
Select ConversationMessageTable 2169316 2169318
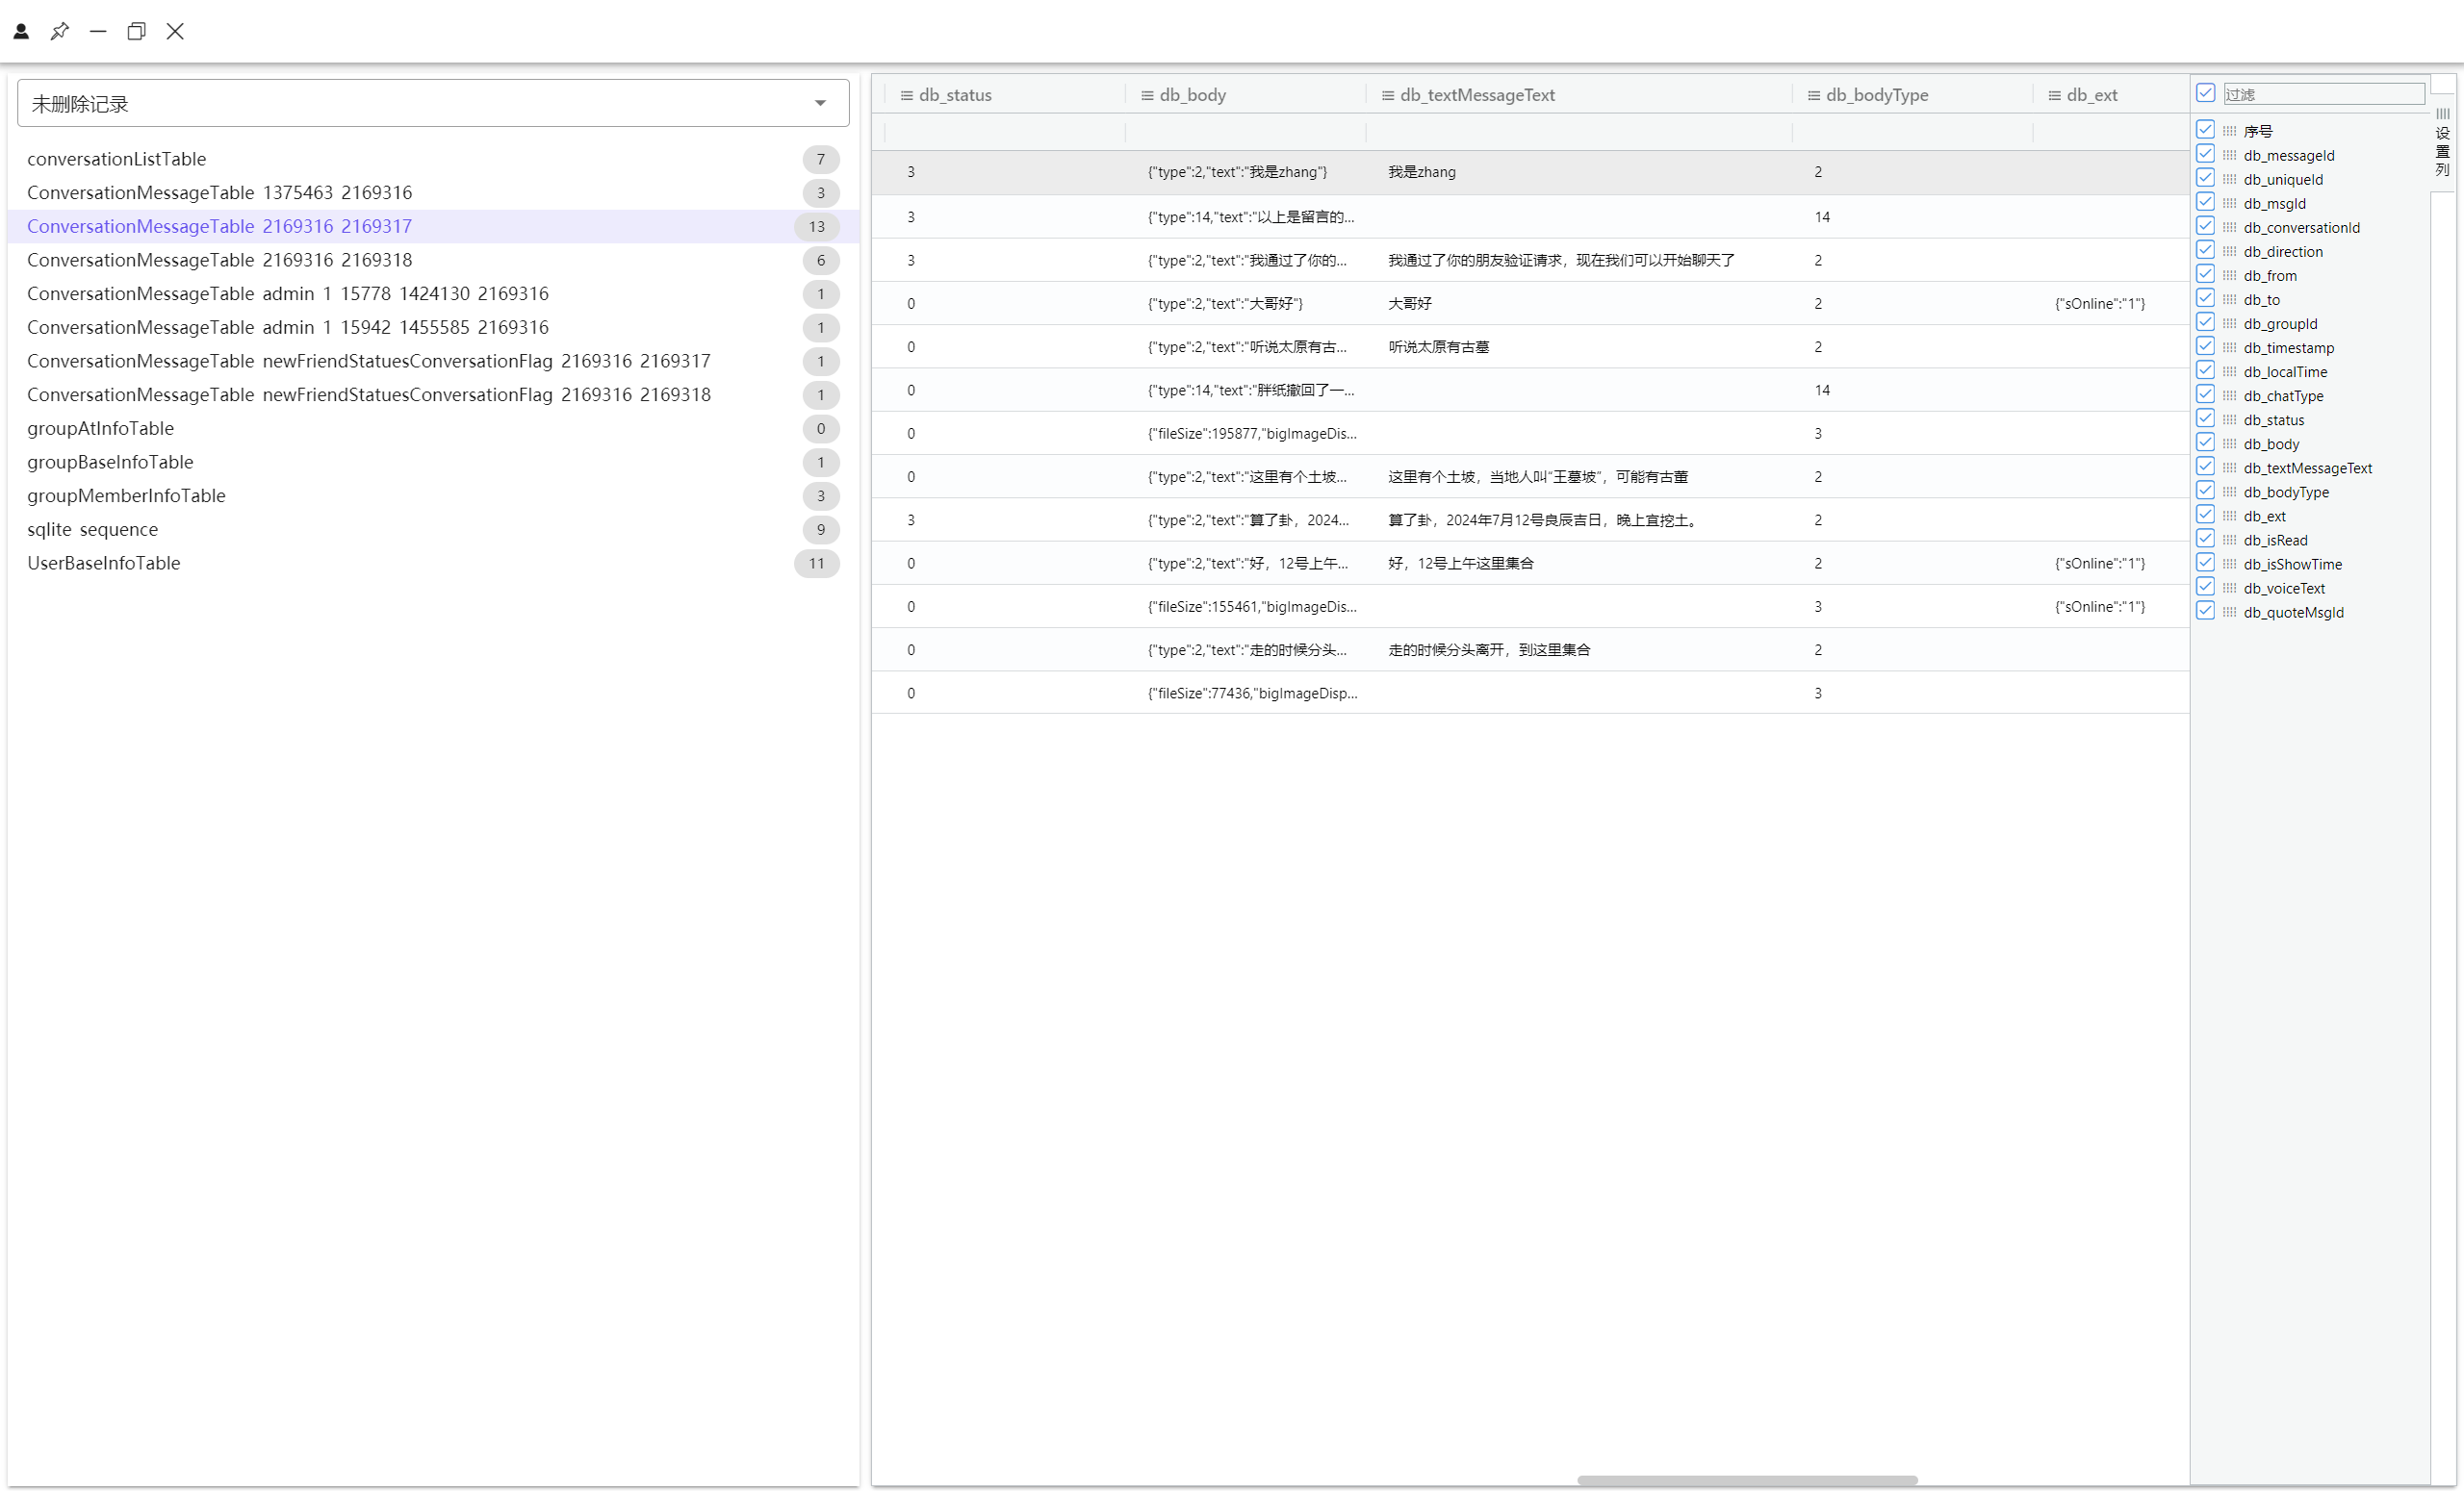[x=433, y=260]
